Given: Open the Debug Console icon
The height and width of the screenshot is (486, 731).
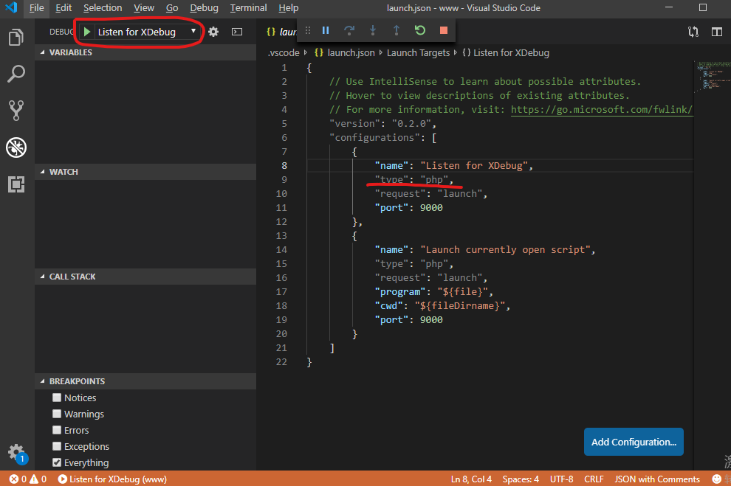Looking at the screenshot, I should (237, 32).
